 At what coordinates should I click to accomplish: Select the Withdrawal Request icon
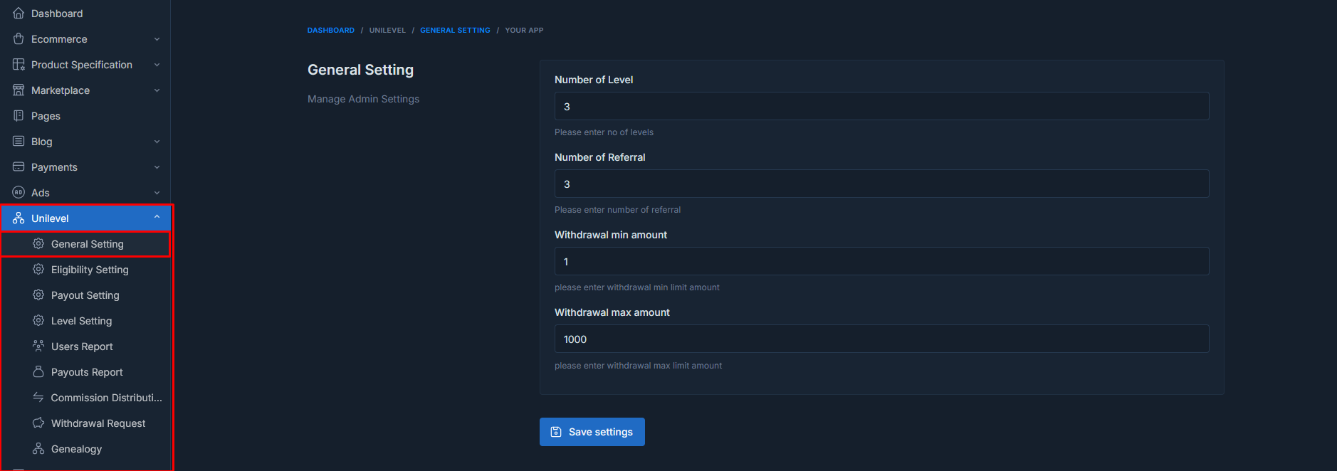38,423
